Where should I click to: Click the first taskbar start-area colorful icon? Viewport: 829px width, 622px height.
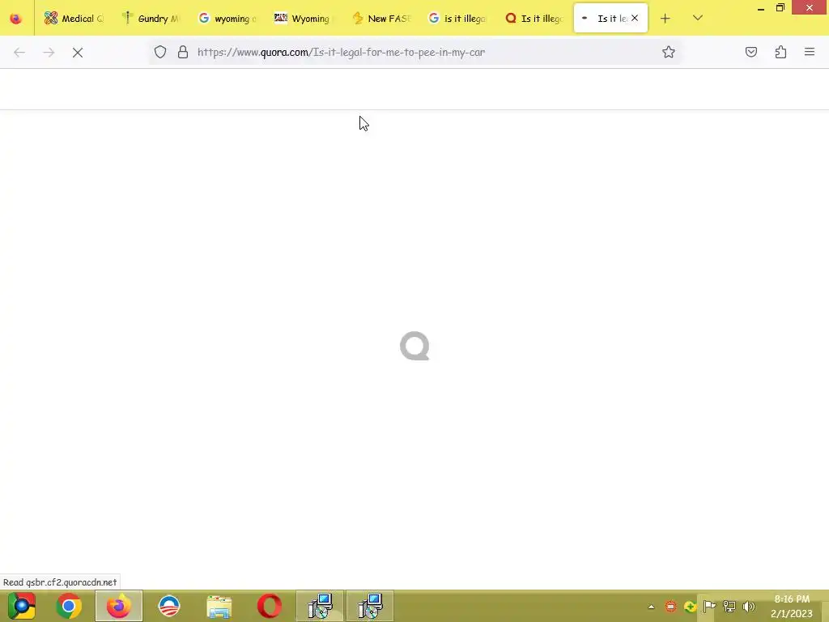pos(21,606)
